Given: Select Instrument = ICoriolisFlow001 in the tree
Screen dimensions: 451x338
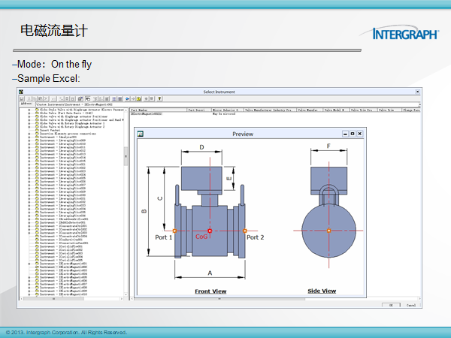Looking at the screenshot, I should coord(62,246).
